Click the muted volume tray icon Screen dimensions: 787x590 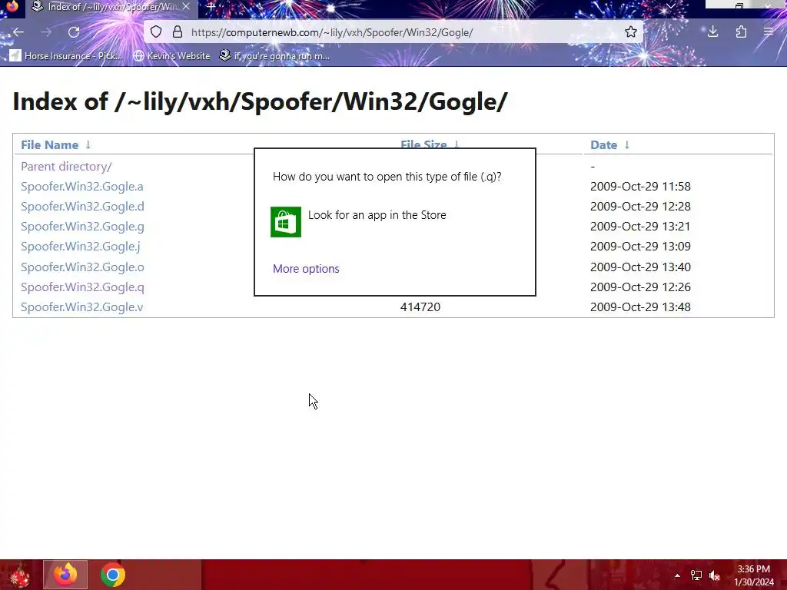point(715,575)
